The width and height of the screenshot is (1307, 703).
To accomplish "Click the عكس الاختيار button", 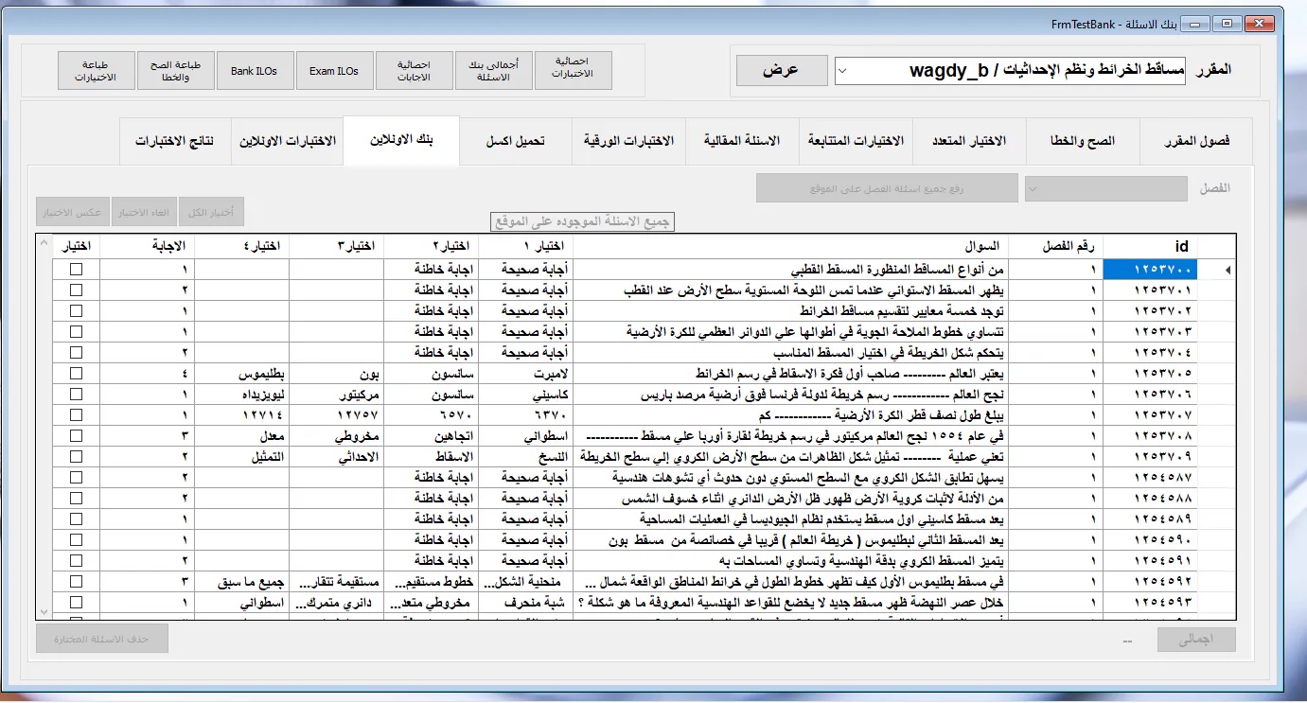I will (72, 212).
